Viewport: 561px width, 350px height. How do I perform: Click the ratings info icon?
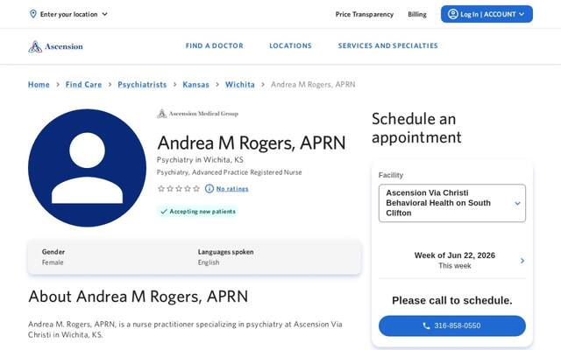click(x=209, y=189)
